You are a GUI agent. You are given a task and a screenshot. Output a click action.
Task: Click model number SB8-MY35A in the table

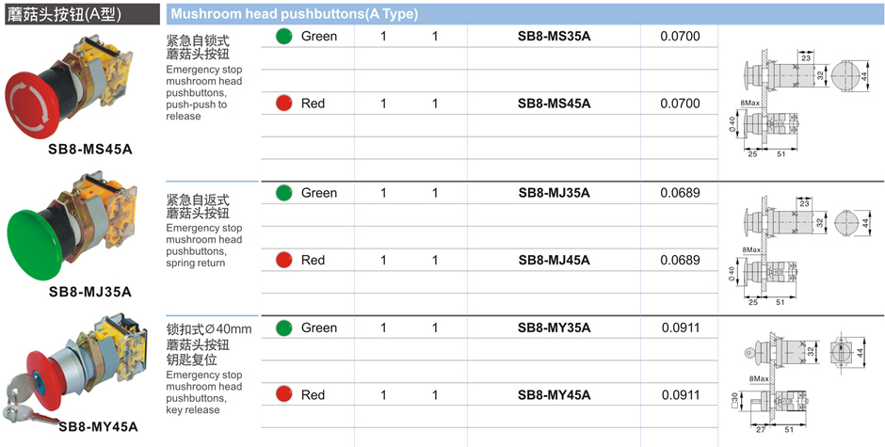[554, 327]
